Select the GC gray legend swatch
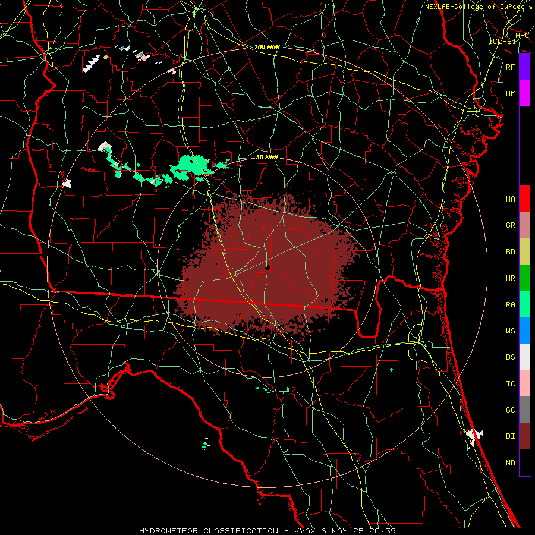This screenshot has width=535, height=535. (525, 410)
